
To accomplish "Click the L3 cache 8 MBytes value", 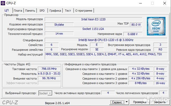I will click(x=141, y=83).
